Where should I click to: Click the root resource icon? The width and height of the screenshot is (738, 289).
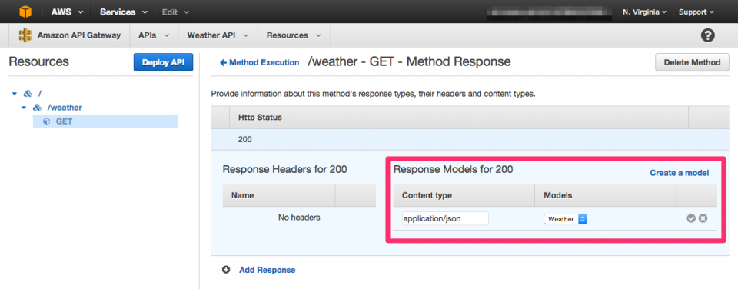[28, 94]
